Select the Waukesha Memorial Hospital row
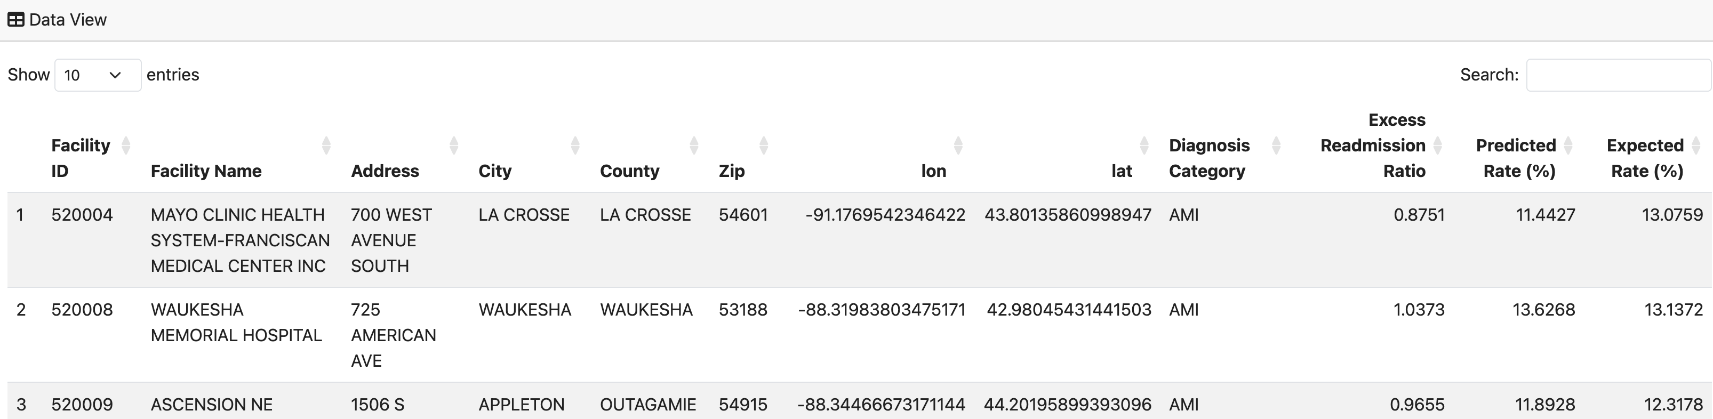This screenshot has width=1713, height=419. click(236, 323)
